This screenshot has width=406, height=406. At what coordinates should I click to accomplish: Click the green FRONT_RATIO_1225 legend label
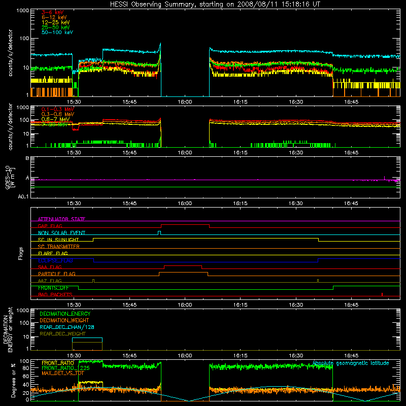point(65,368)
